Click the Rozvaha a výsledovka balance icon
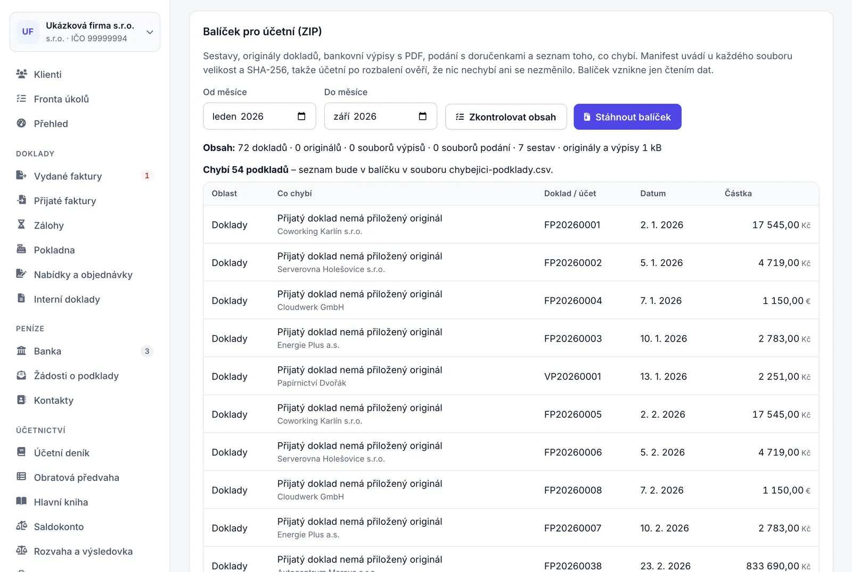The width and height of the screenshot is (852, 572). click(x=21, y=550)
